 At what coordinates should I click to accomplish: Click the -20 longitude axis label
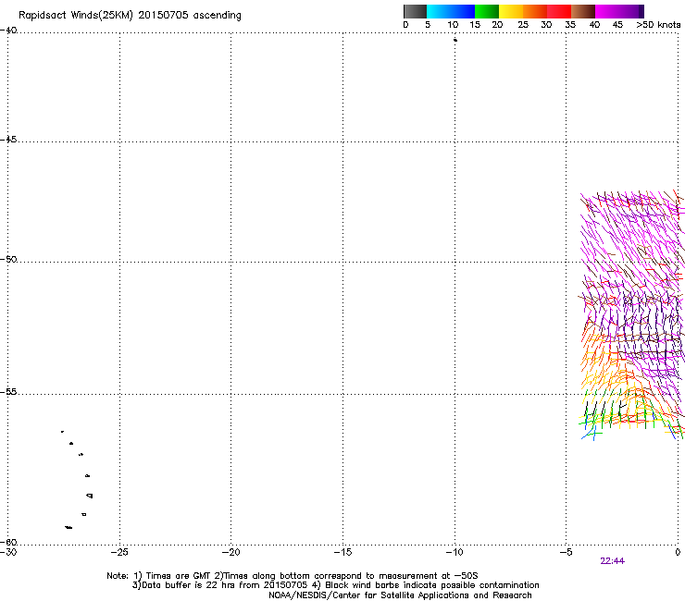(231, 552)
